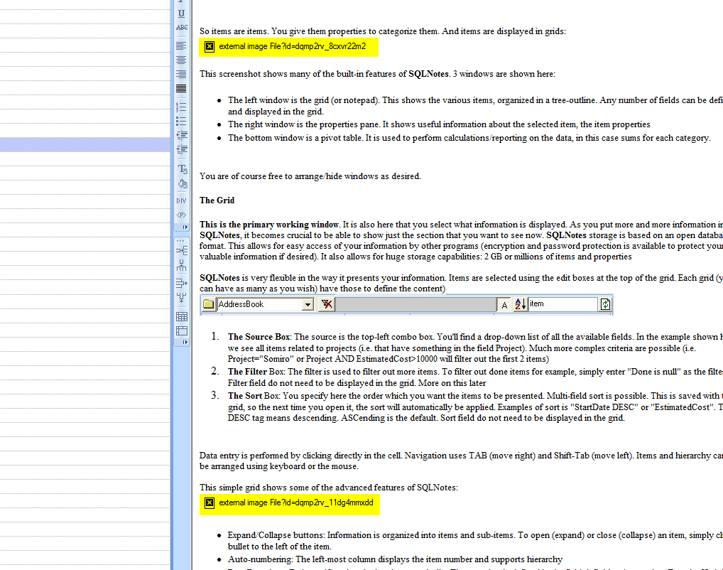Select the highlighted row in the left pane

[x=85, y=144]
